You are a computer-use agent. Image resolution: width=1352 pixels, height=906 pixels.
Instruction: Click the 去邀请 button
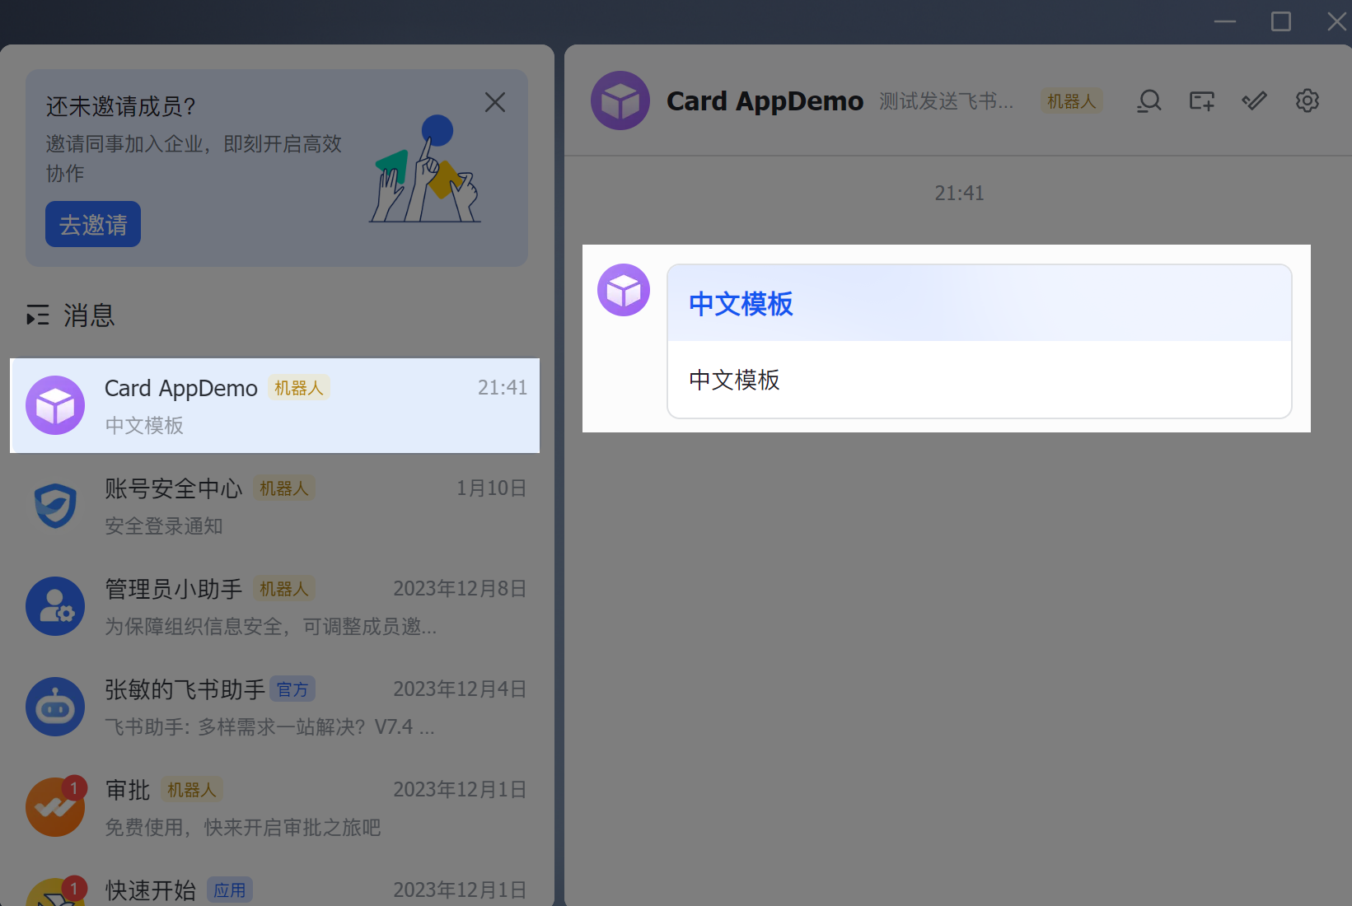(x=93, y=224)
